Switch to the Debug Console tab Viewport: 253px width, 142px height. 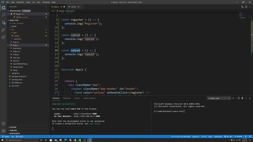[x=89, y=98]
